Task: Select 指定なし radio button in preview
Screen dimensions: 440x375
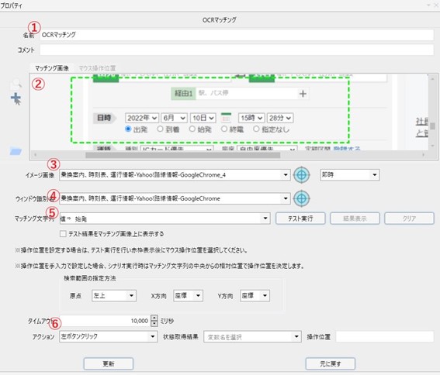Action: [x=256, y=129]
